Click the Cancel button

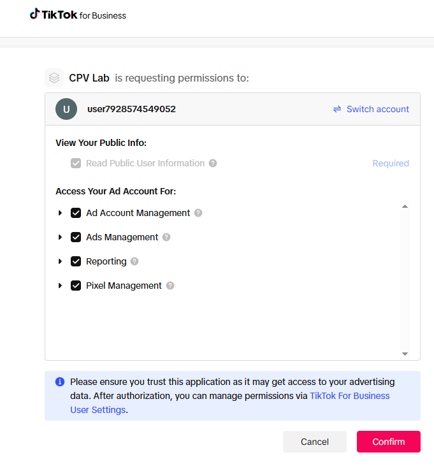pyautogui.click(x=315, y=442)
